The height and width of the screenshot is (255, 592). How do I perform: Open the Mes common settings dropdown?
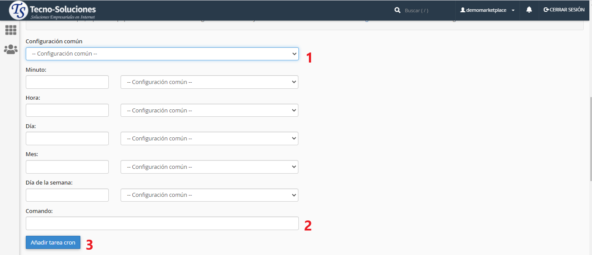click(x=209, y=167)
